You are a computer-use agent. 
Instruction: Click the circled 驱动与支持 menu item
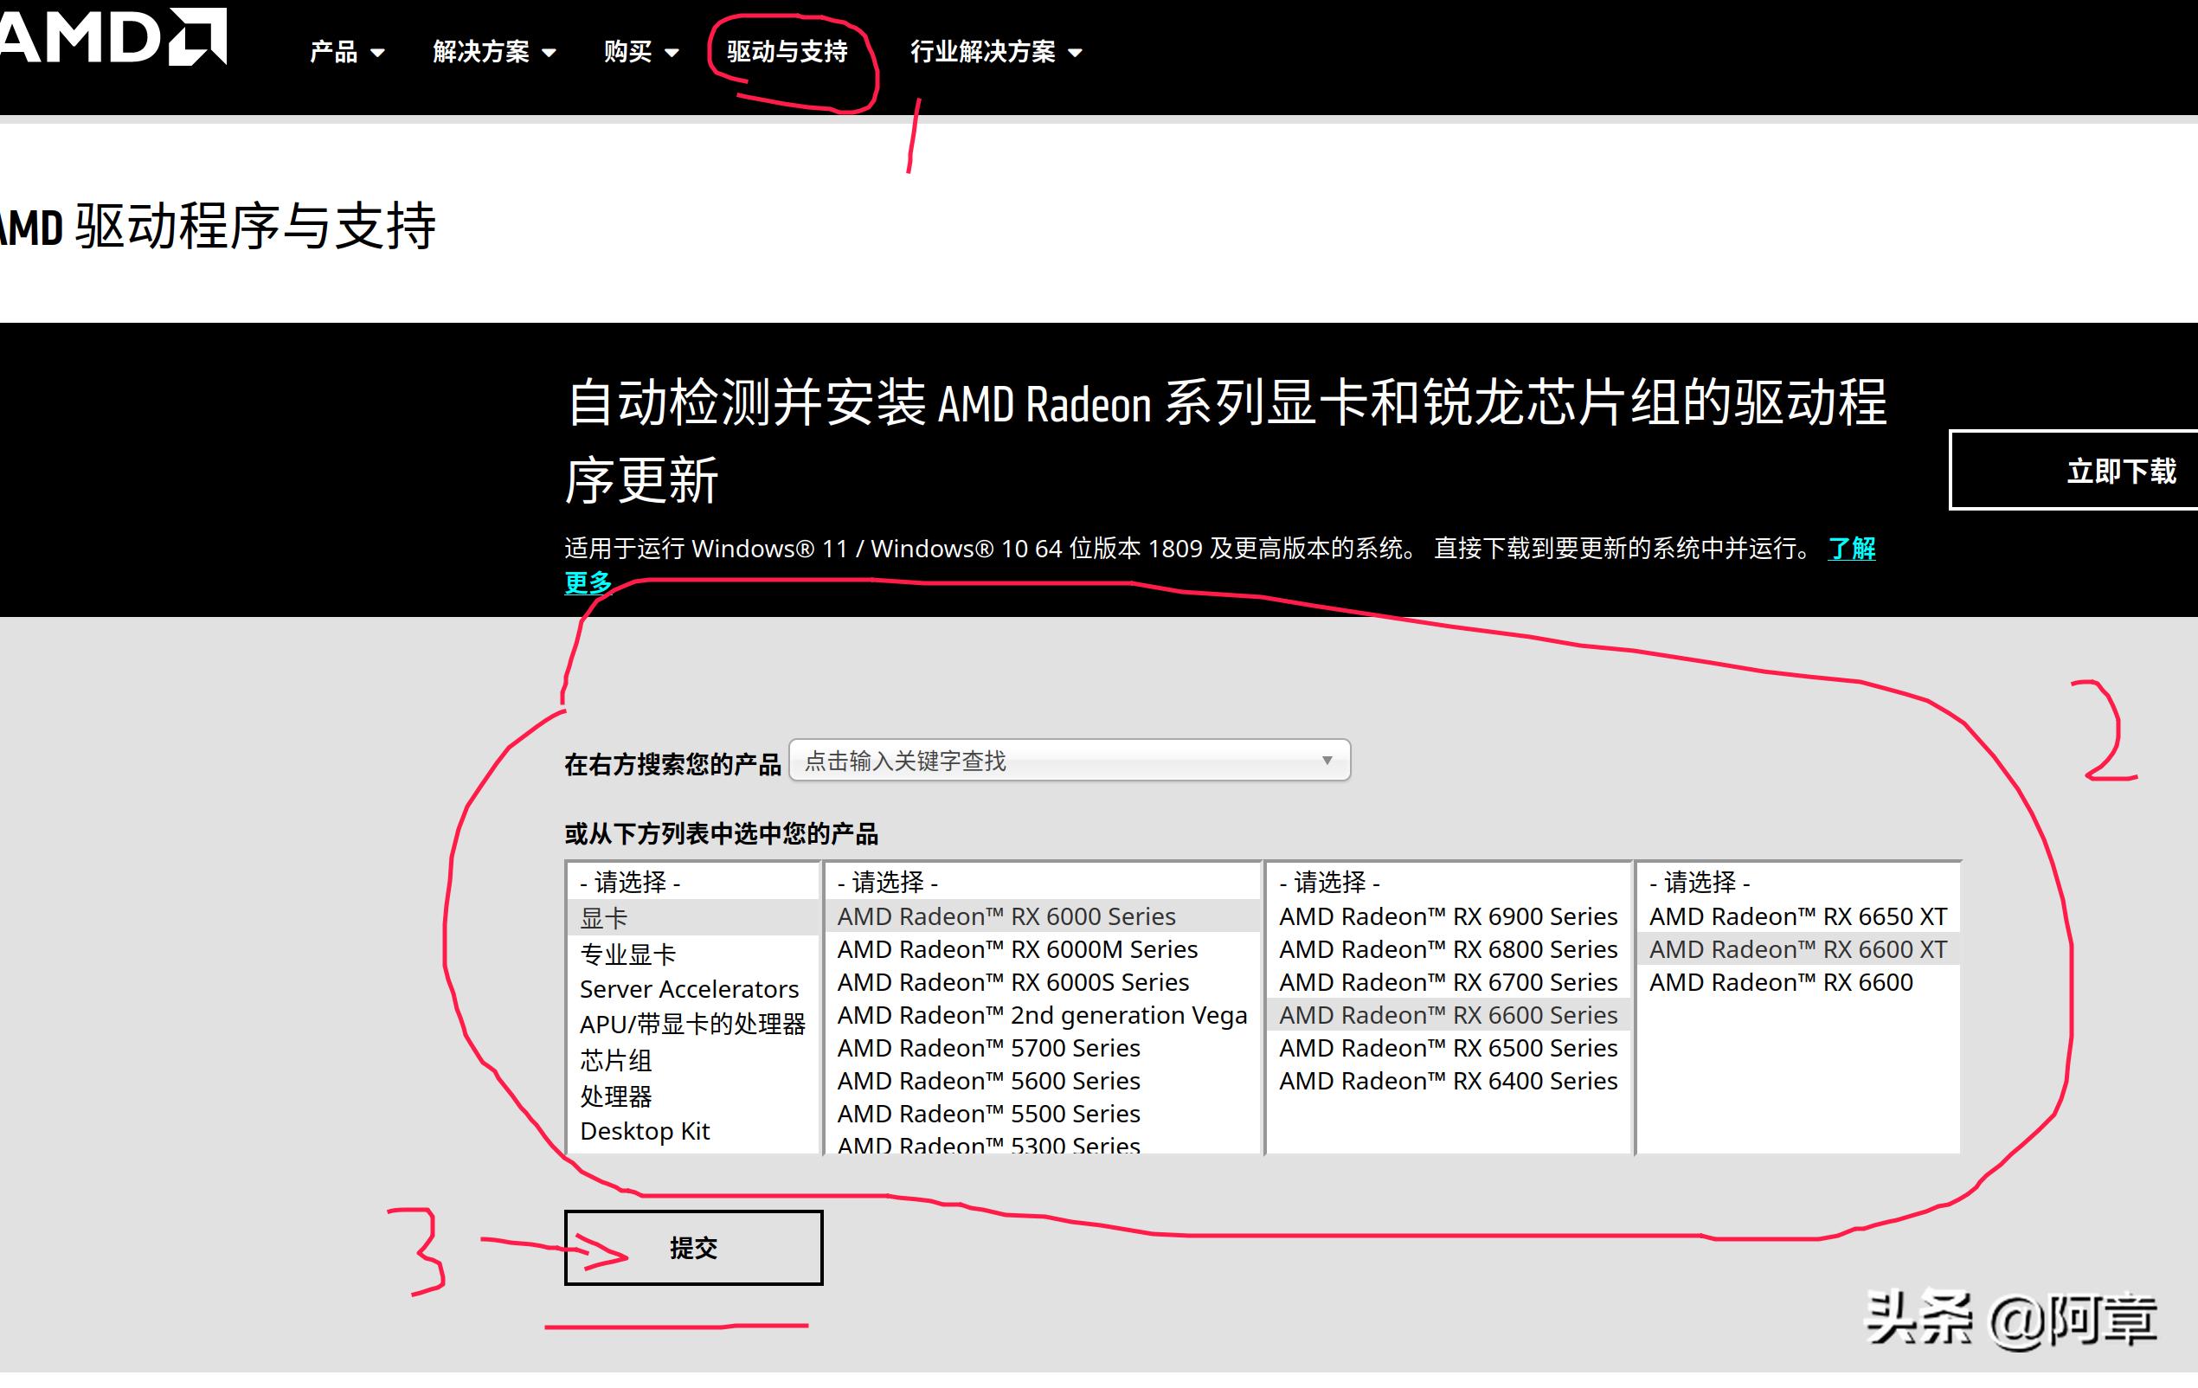click(787, 52)
